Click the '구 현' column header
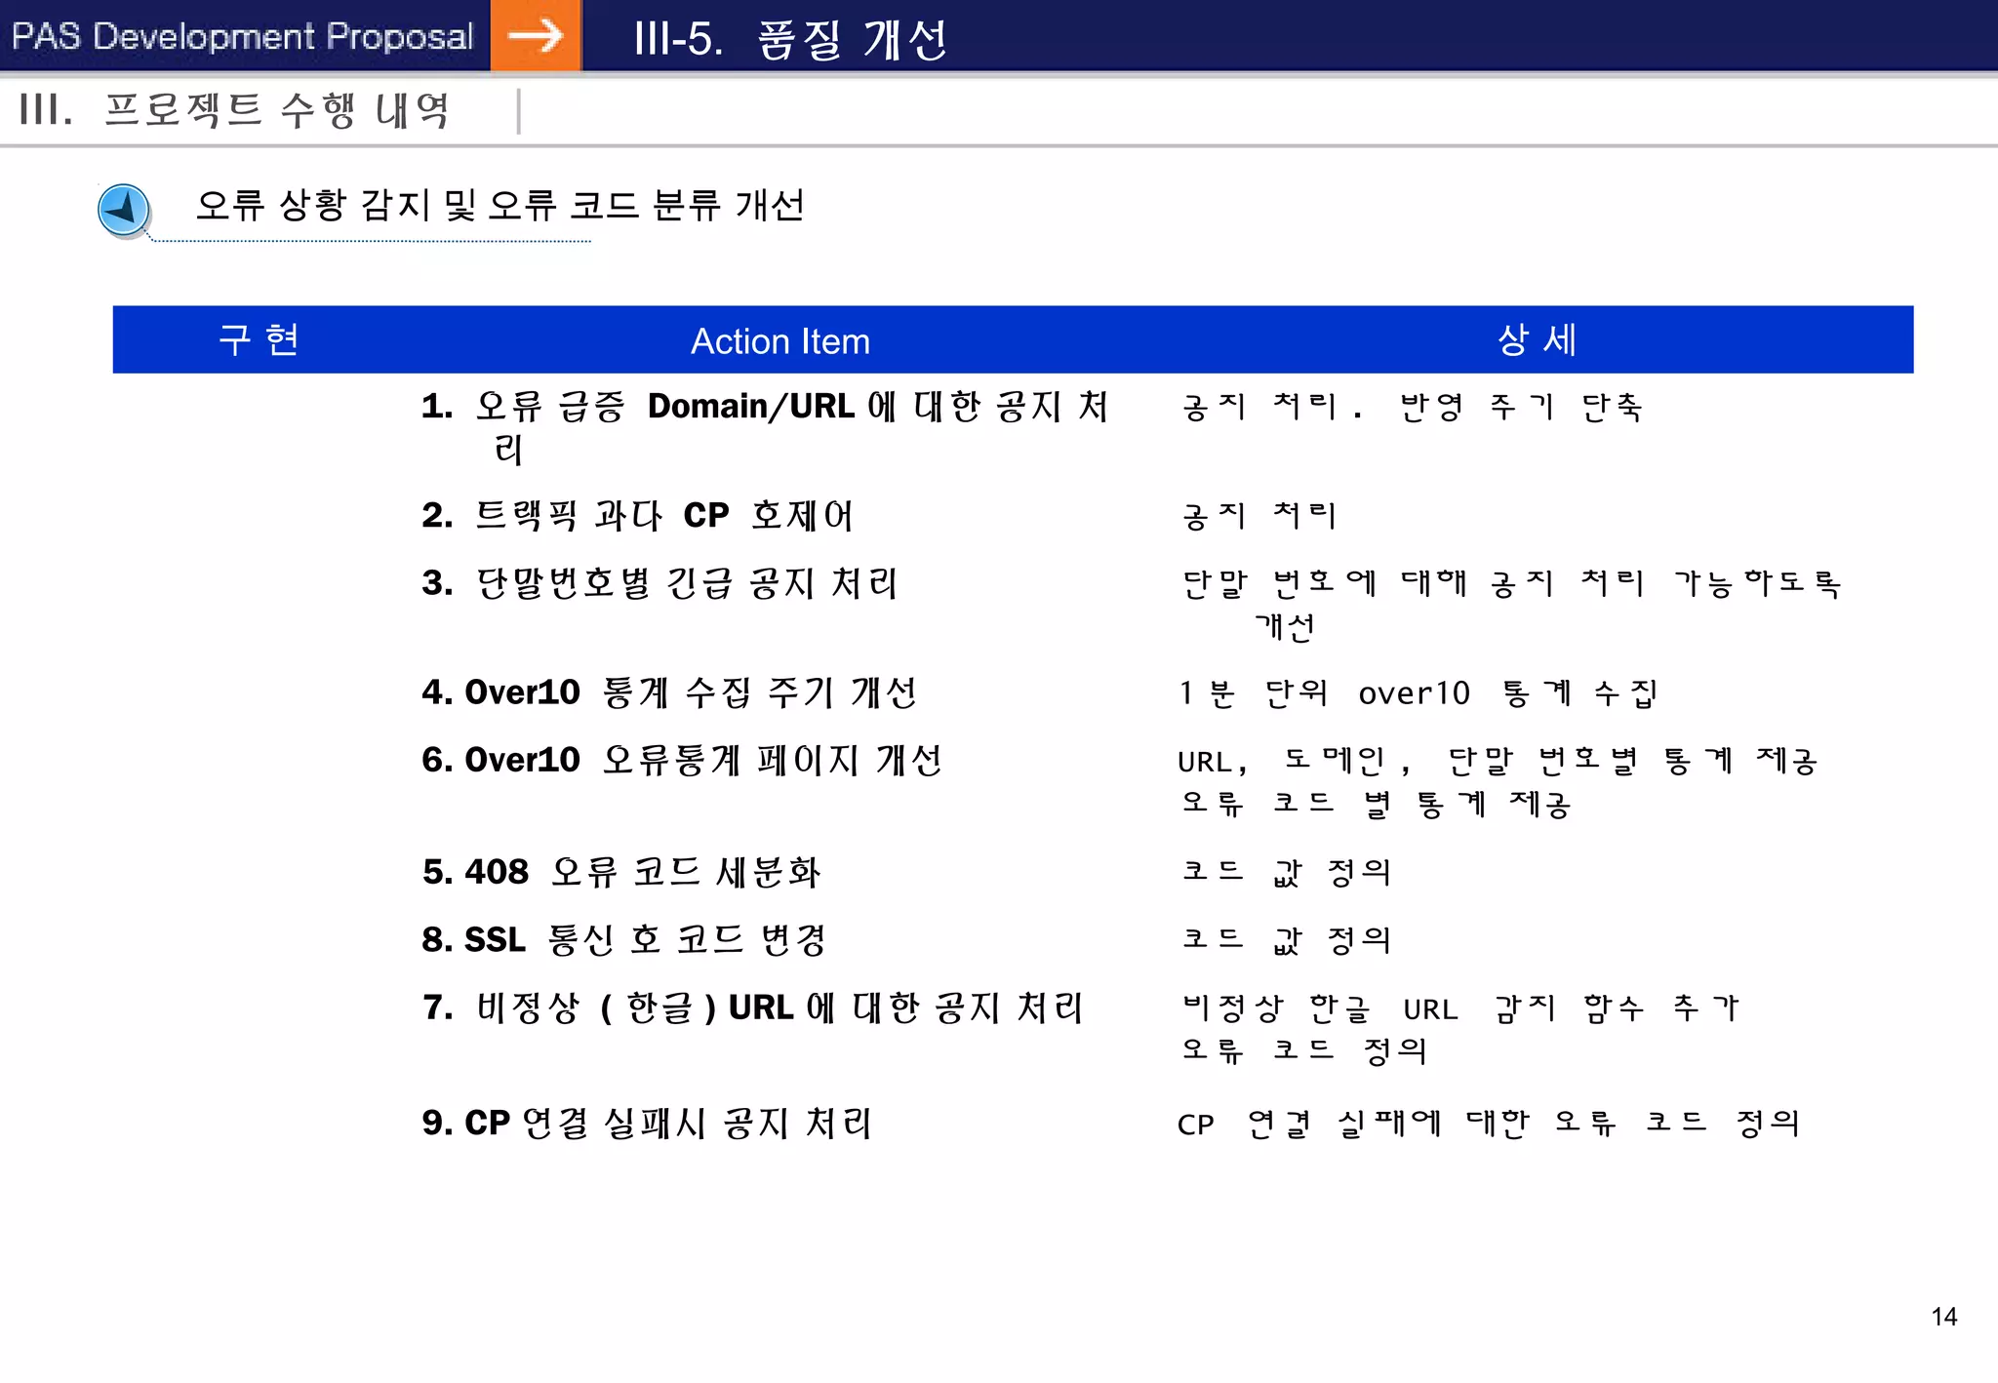The image size is (1998, 1383). (x=259, y=340)
